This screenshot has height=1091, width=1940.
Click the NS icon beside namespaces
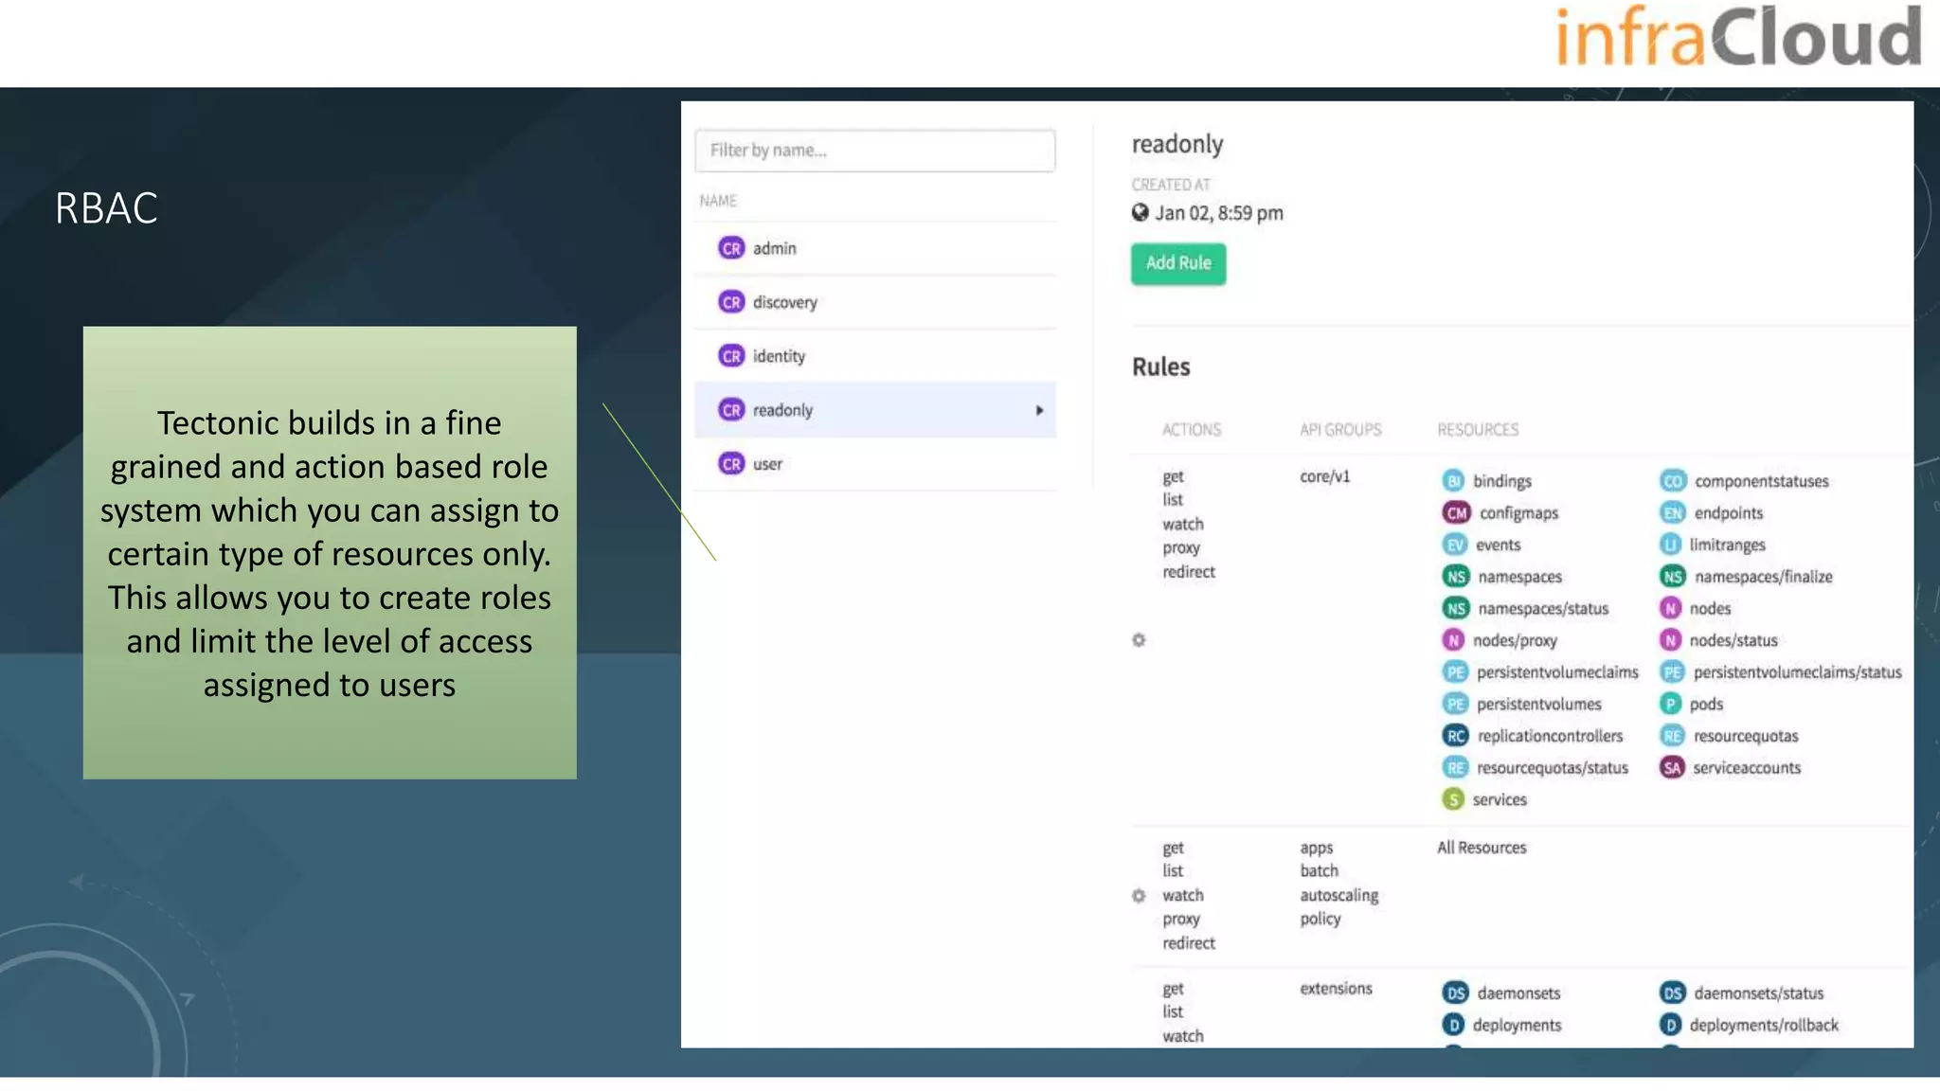tap(1456, 577)
